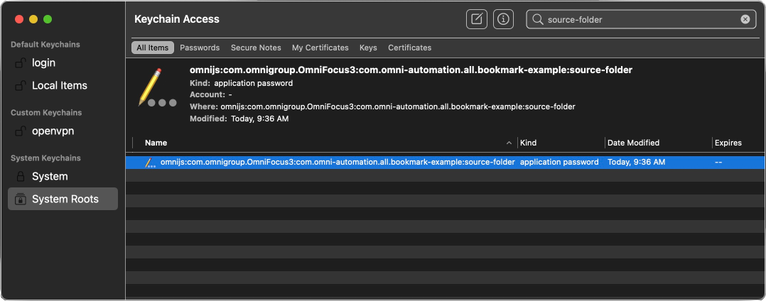The width and height of the screenshot is (766, 301).
Task: Click the Keychain Access window title
Action: tap(177, 19)
